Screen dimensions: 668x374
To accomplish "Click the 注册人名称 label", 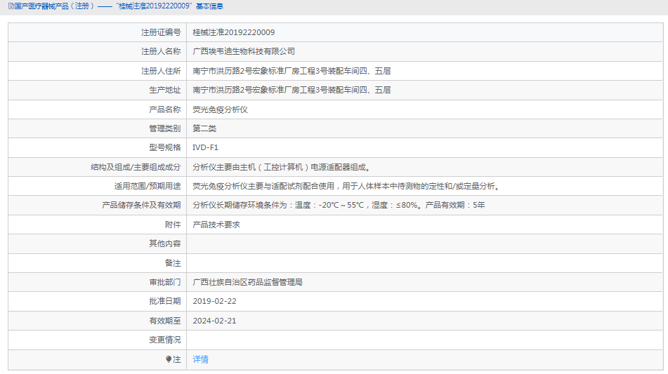I will (x=161, y=51).
